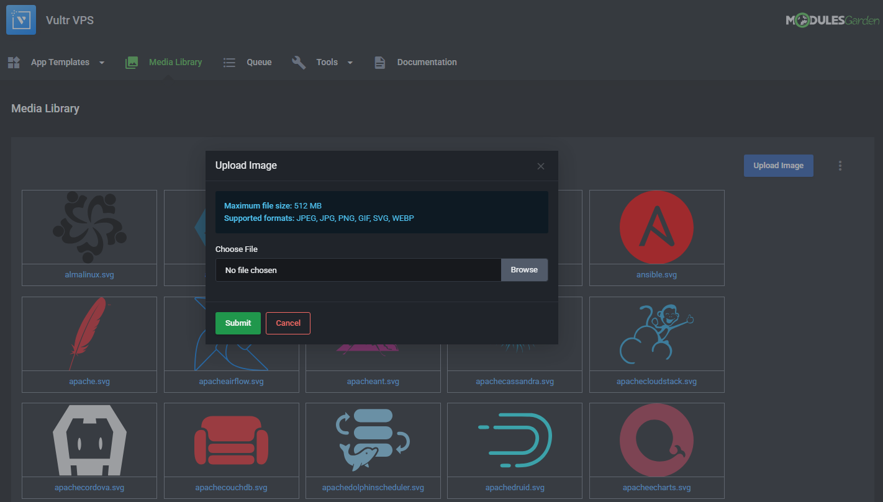This screenshot has height=502, width=883.
Task: Select the apachecouchdb couch thumbnail
Action: tap(232, 440)
